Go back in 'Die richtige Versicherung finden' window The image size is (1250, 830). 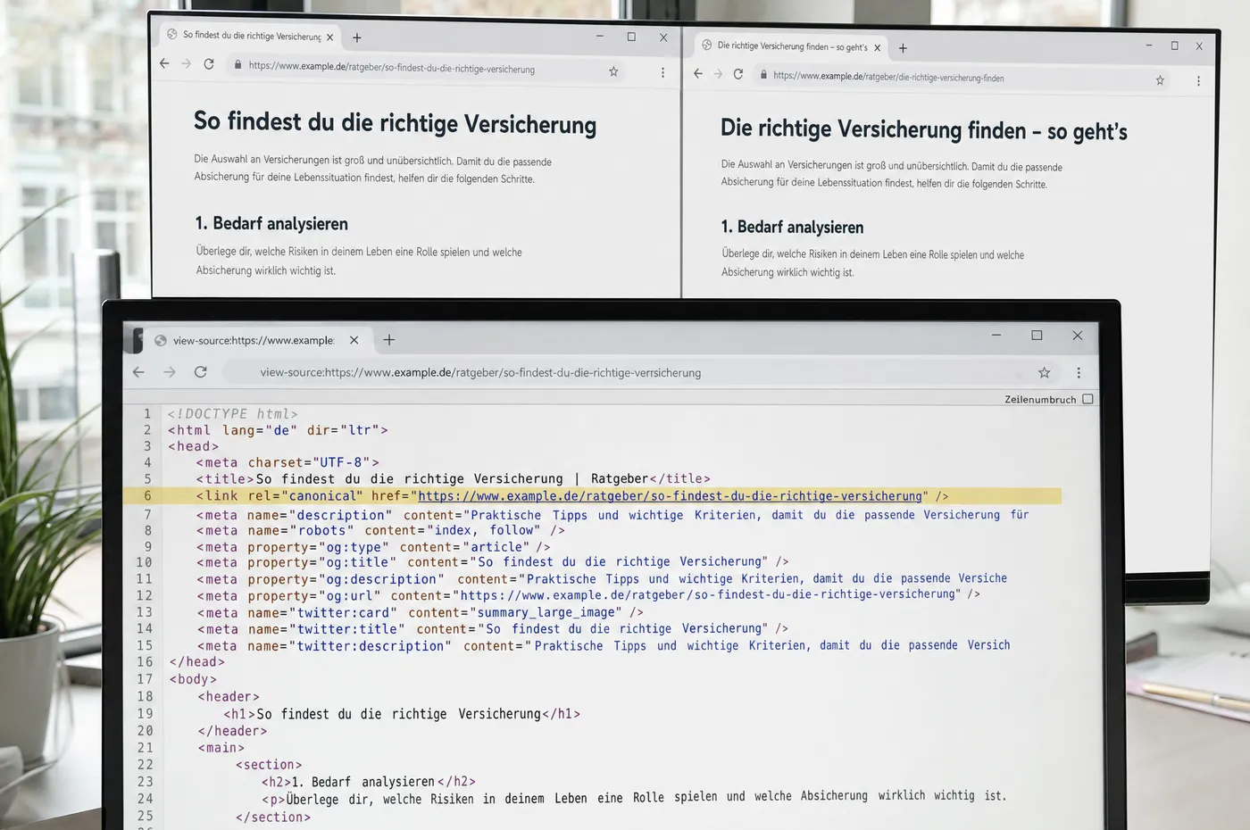point(698,73)
